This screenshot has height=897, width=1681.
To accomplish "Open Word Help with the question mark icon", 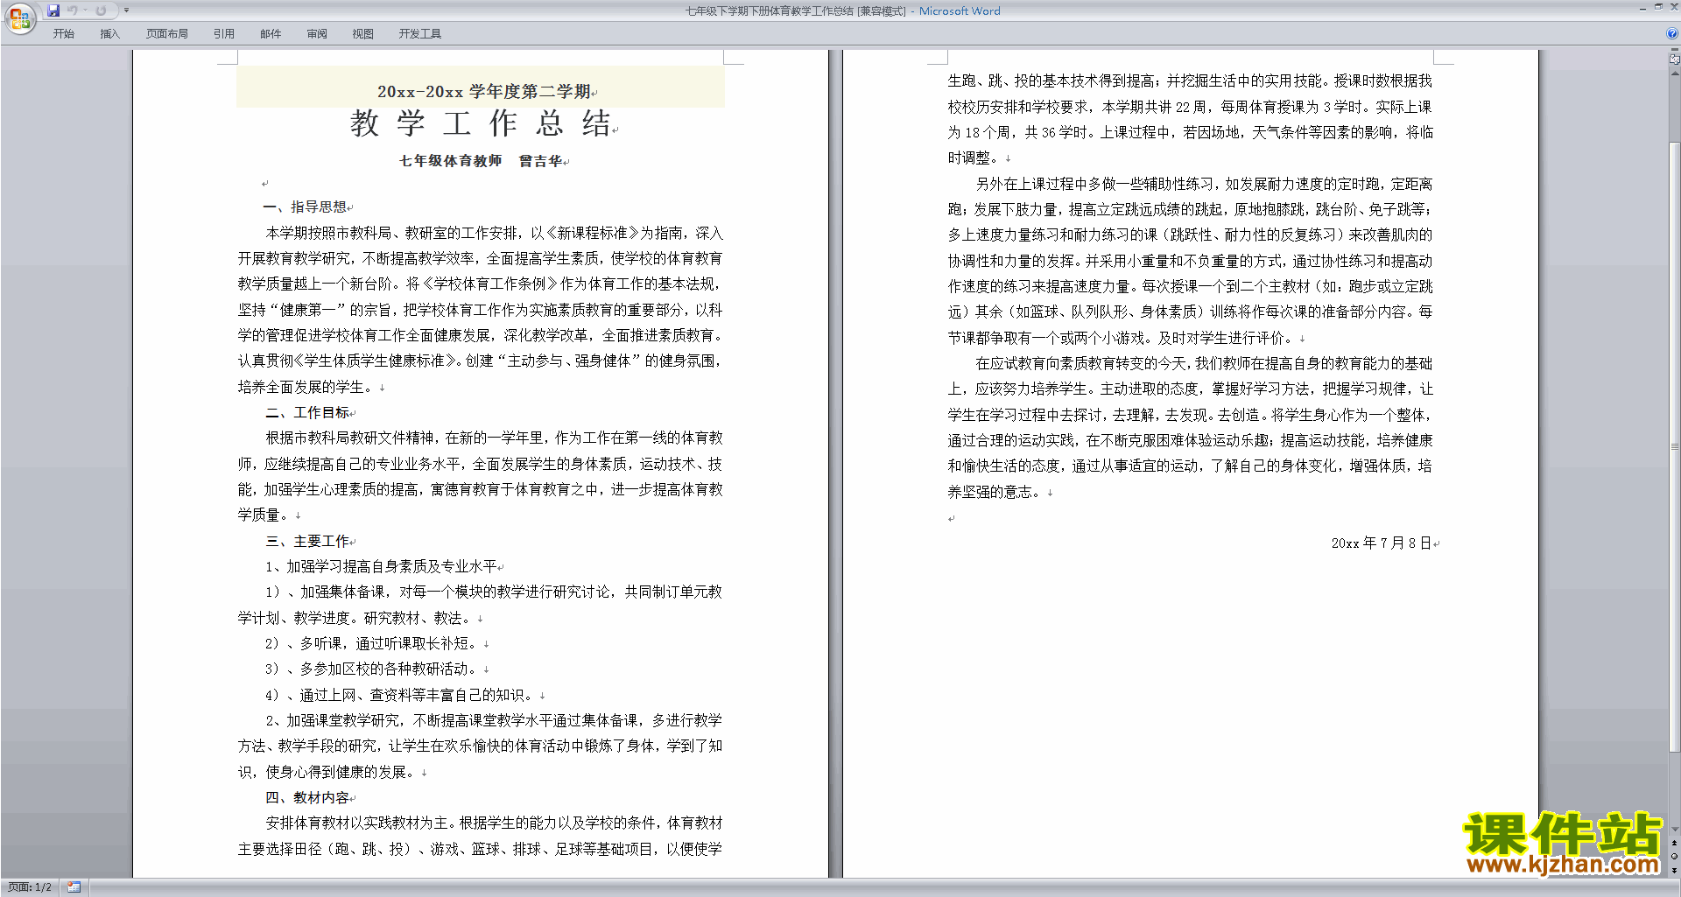I will pyautogui.click(x=1672, y=34).
